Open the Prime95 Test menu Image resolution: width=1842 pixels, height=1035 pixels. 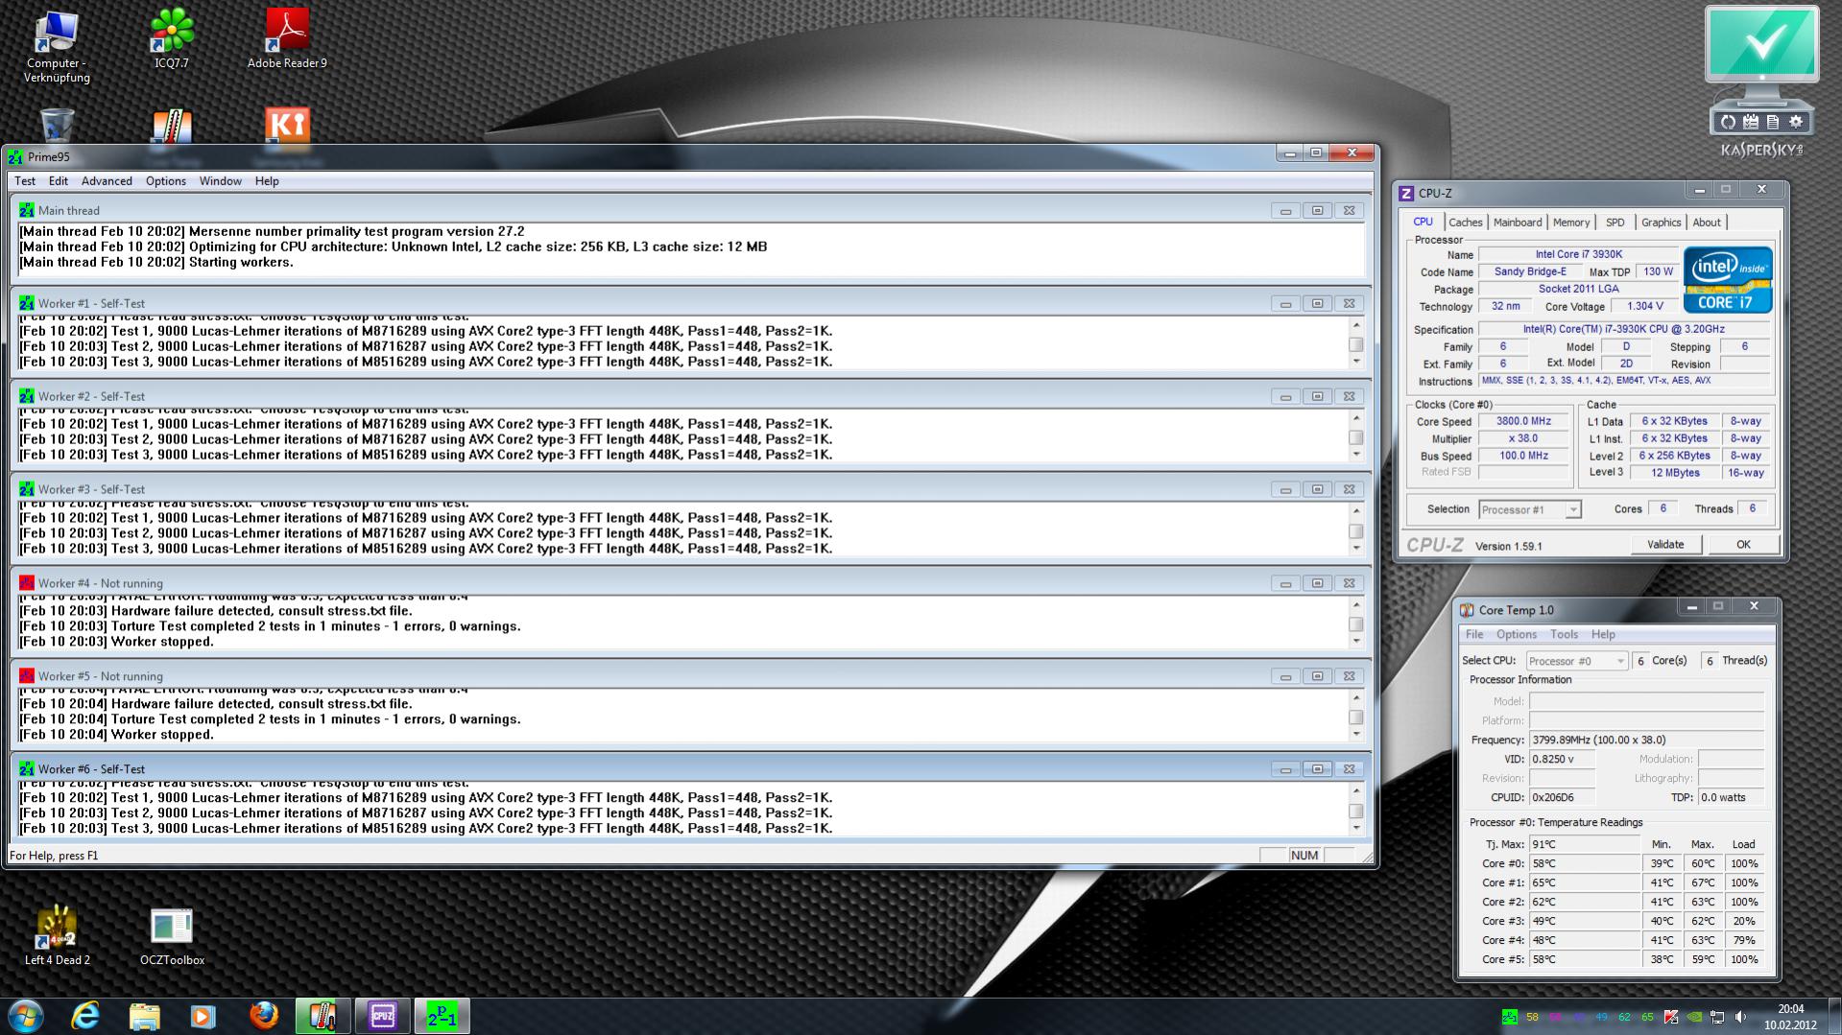pos(25,180)
